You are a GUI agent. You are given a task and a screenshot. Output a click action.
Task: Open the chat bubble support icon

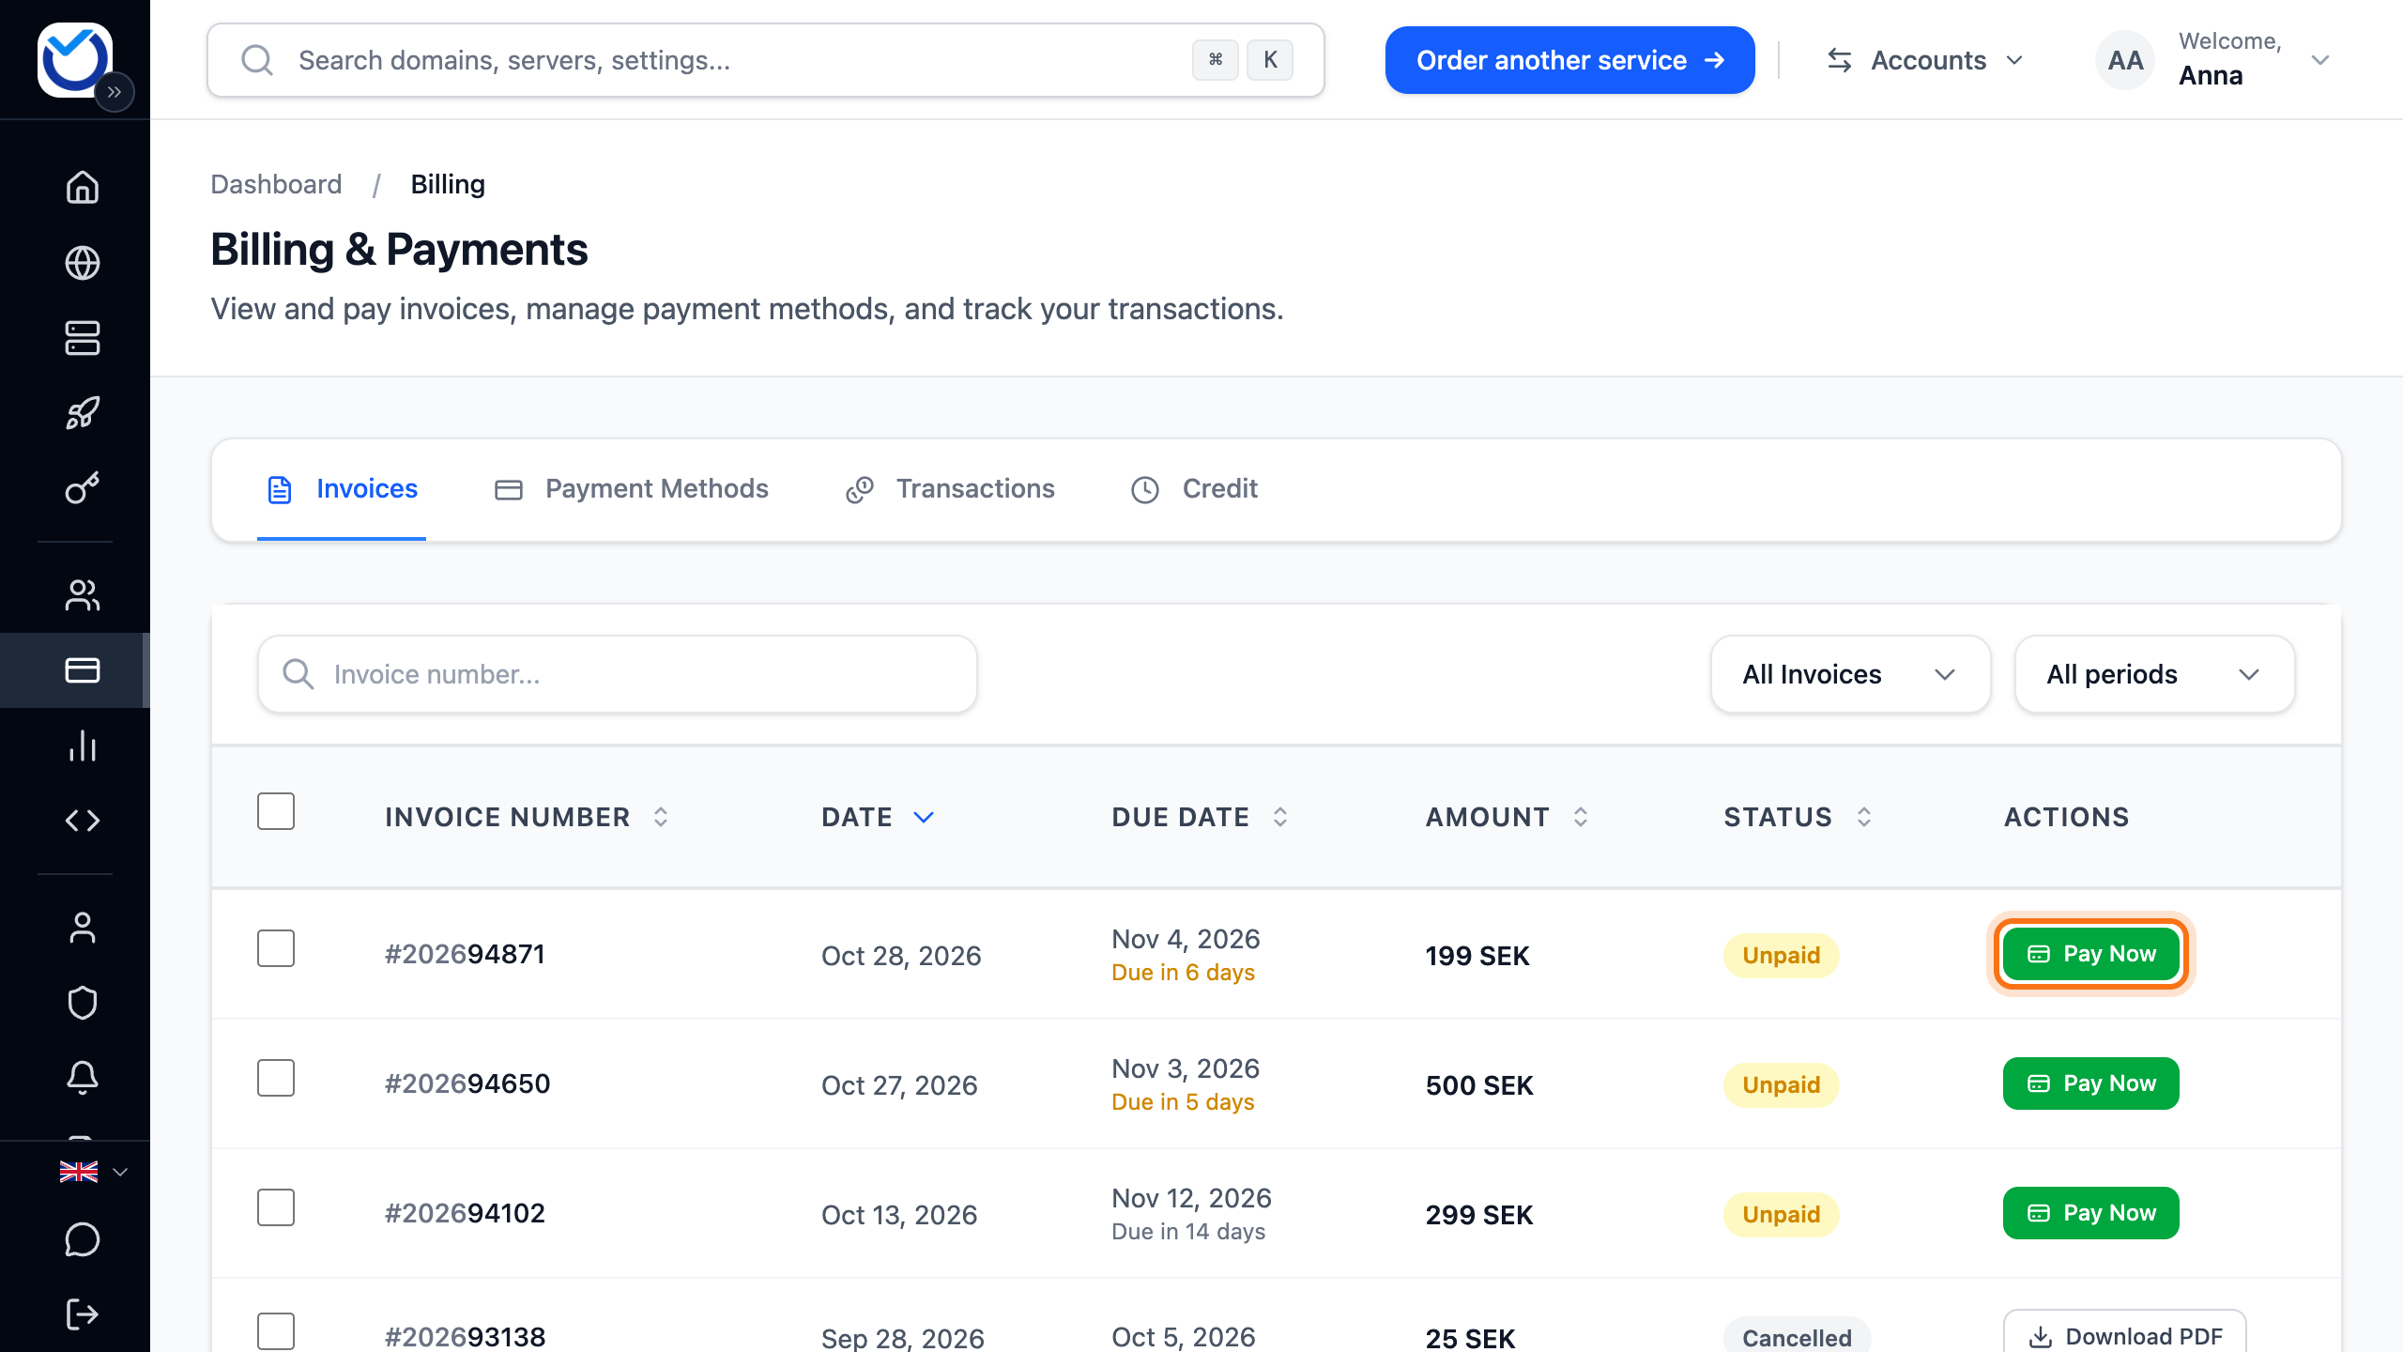[x=83, y=1239]
